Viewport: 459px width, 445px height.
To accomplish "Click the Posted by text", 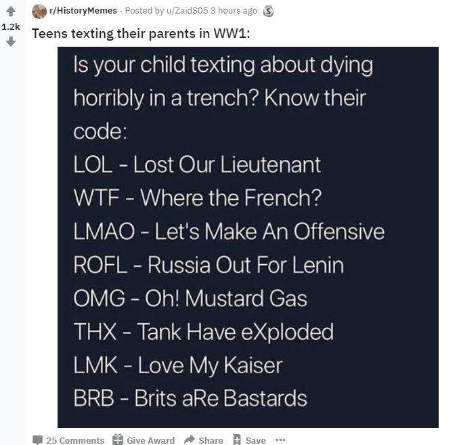I will (x=145, y=11).
